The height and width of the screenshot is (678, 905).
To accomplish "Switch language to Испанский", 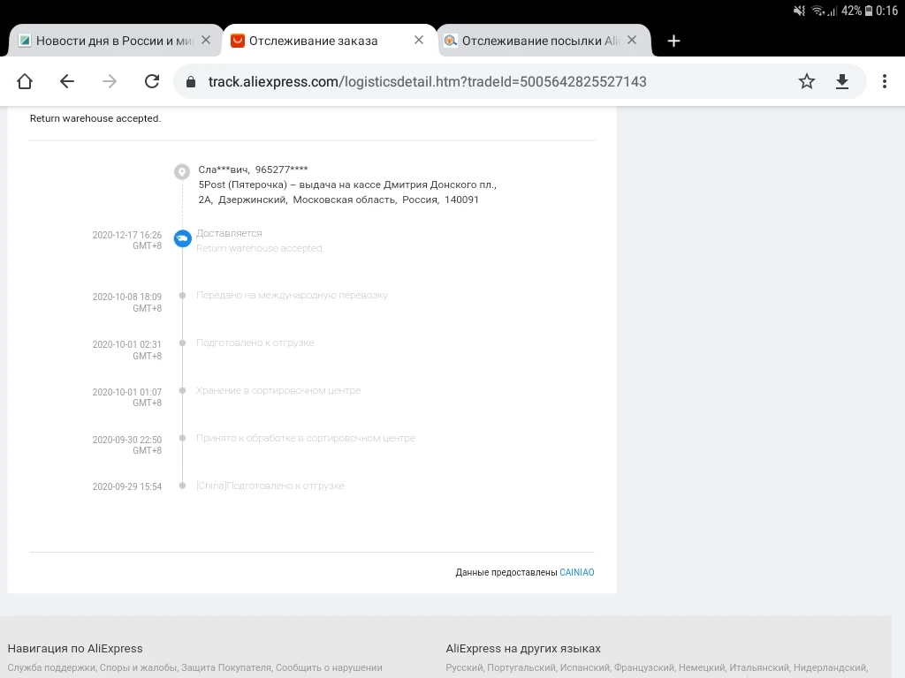I will [x=584, y=667].
